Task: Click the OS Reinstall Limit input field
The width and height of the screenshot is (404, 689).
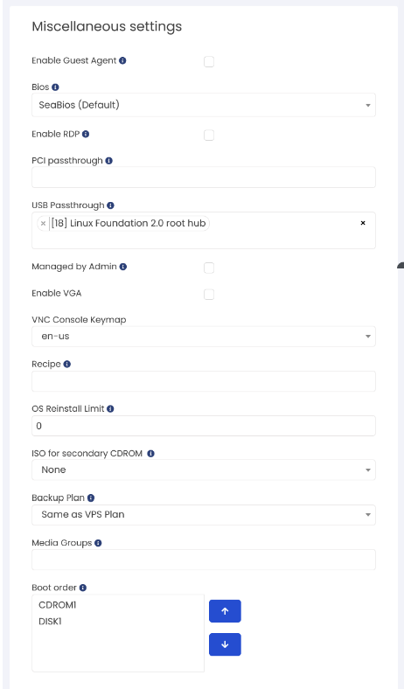Action: coord(204,426)
